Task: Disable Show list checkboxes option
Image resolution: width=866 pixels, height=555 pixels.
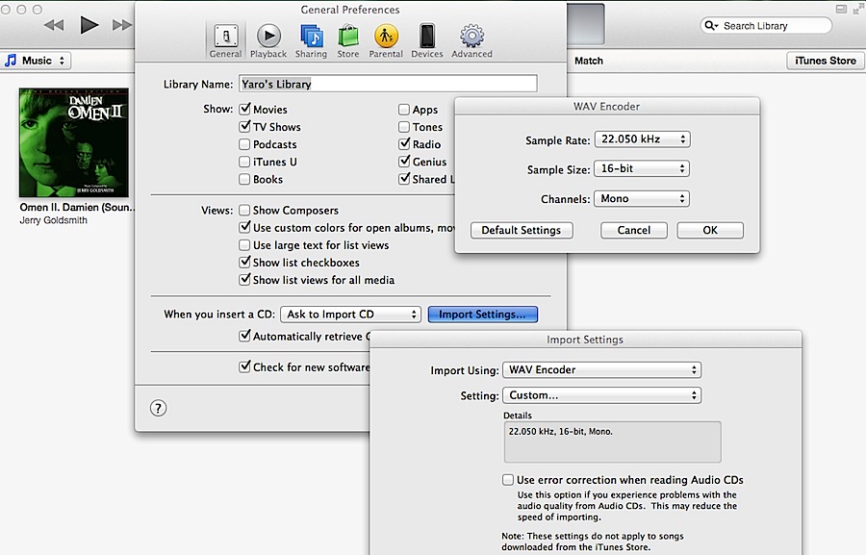Action: pyautogui.click(x=244, y=262)
